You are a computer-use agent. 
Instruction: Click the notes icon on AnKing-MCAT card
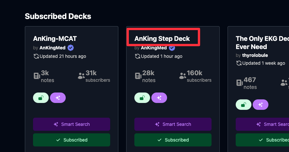click(x=37, y=76)
